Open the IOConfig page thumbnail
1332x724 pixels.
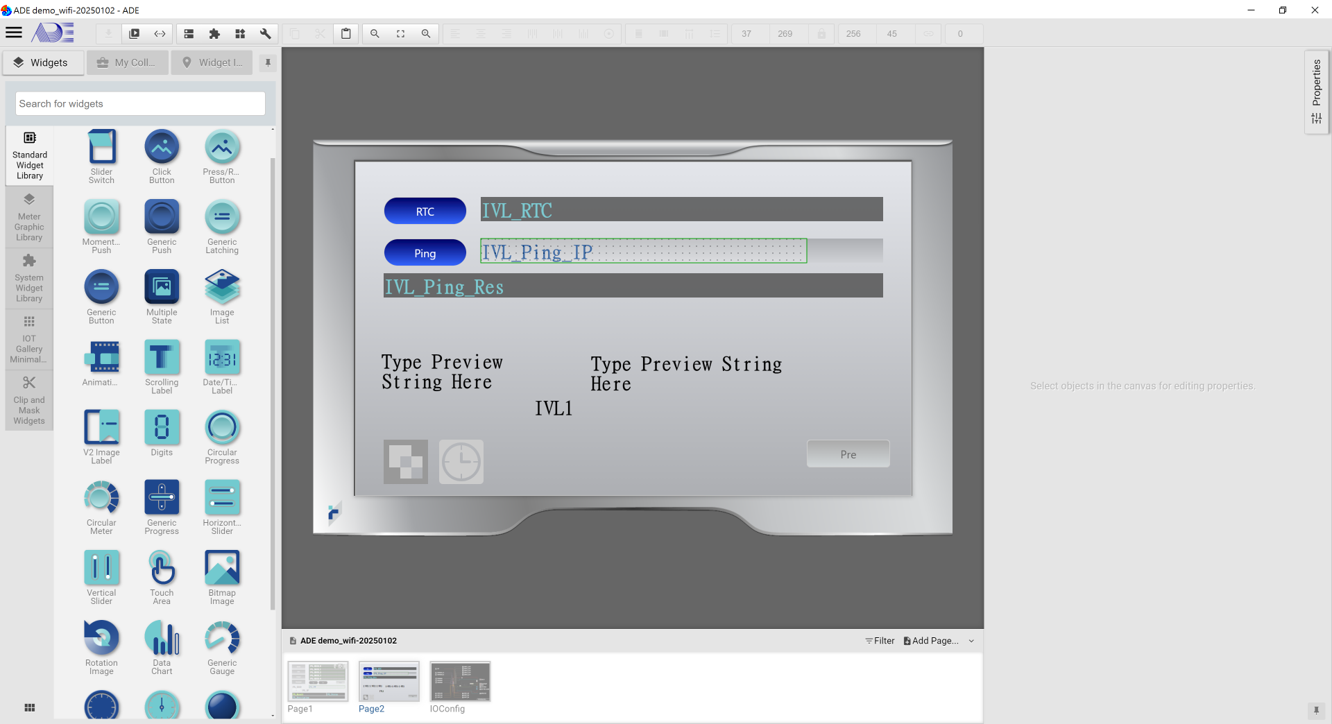click(x=460, y=682)
